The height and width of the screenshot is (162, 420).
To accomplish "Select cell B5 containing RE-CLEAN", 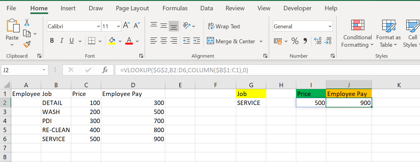I will (56, 130).
